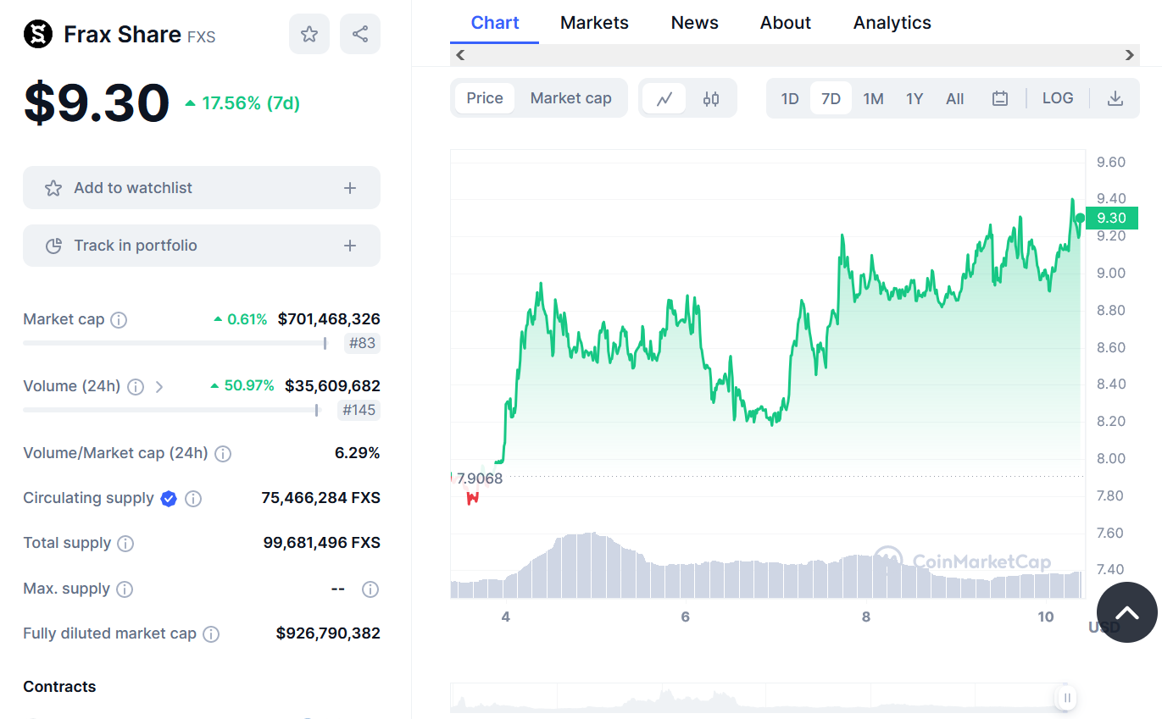The image size is (1162, 719).
Task: Show Circulating supply info icon
Action: click(193, 499)
